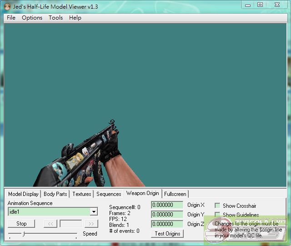Click the Origin Z input field
291x246 pixels.
167,224
